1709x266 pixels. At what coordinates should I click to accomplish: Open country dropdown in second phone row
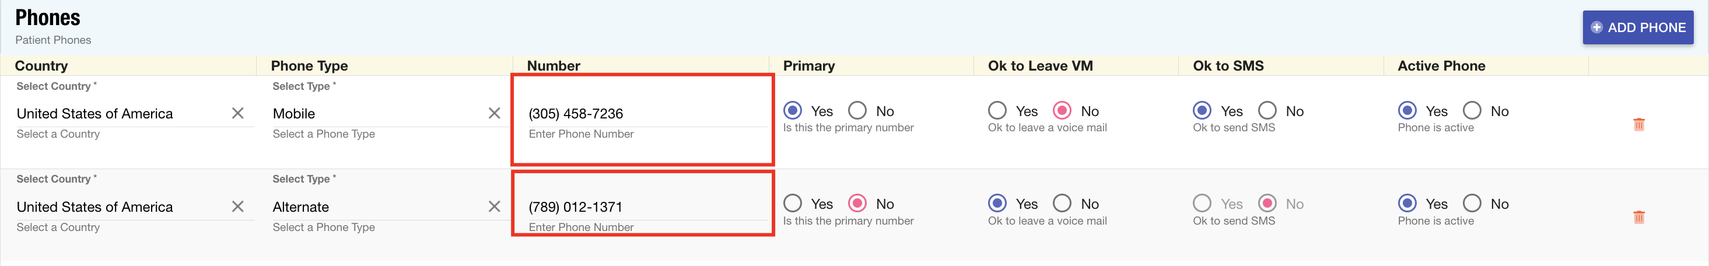(120, 207)
